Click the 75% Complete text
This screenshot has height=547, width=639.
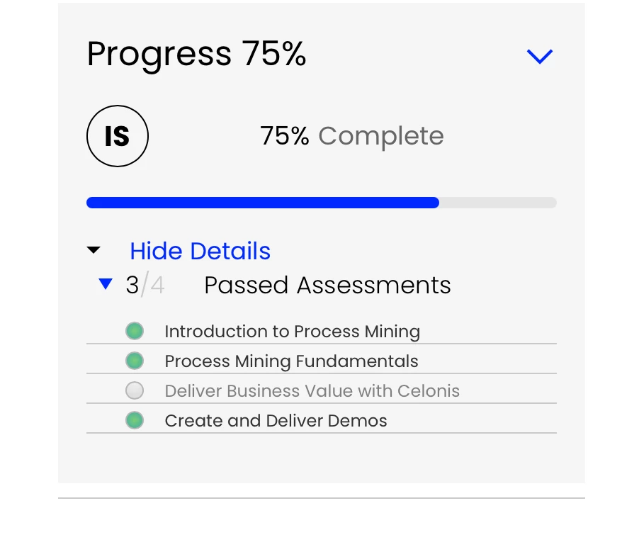[x=351, y=136]
